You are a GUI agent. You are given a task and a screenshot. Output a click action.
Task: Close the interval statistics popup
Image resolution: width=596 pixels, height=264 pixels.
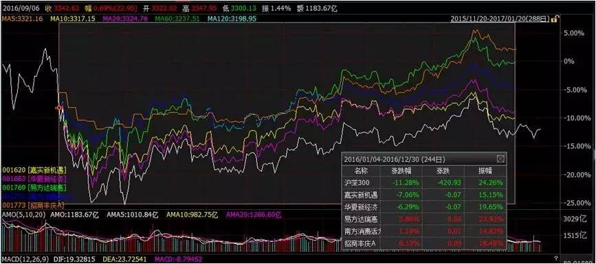tap(501, 158)
